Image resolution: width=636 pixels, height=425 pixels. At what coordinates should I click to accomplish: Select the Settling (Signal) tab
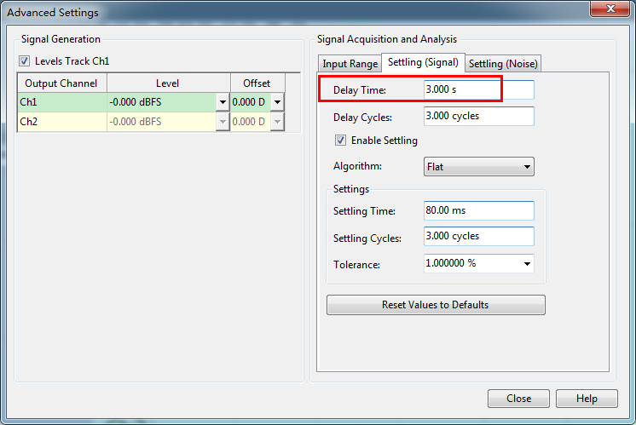(423, 62)
